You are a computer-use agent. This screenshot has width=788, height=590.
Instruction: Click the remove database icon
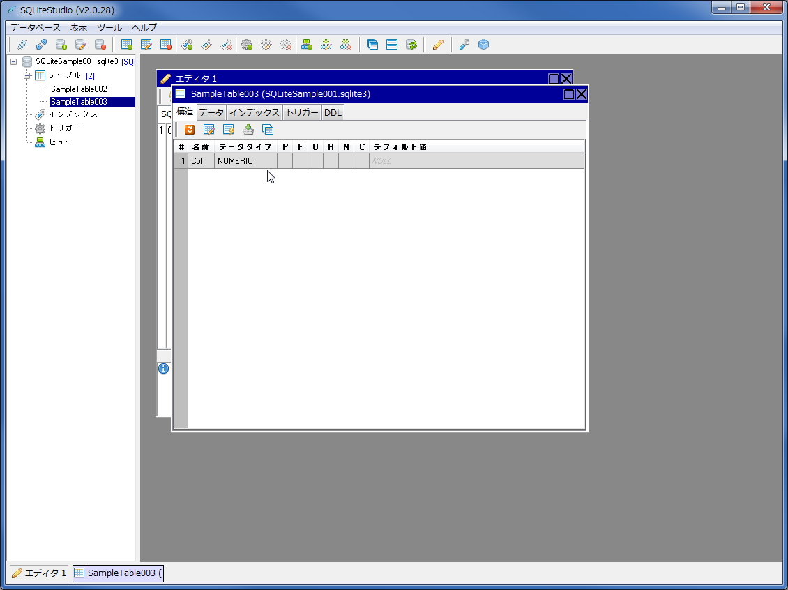pyautogui.click(x=100, y=45)
